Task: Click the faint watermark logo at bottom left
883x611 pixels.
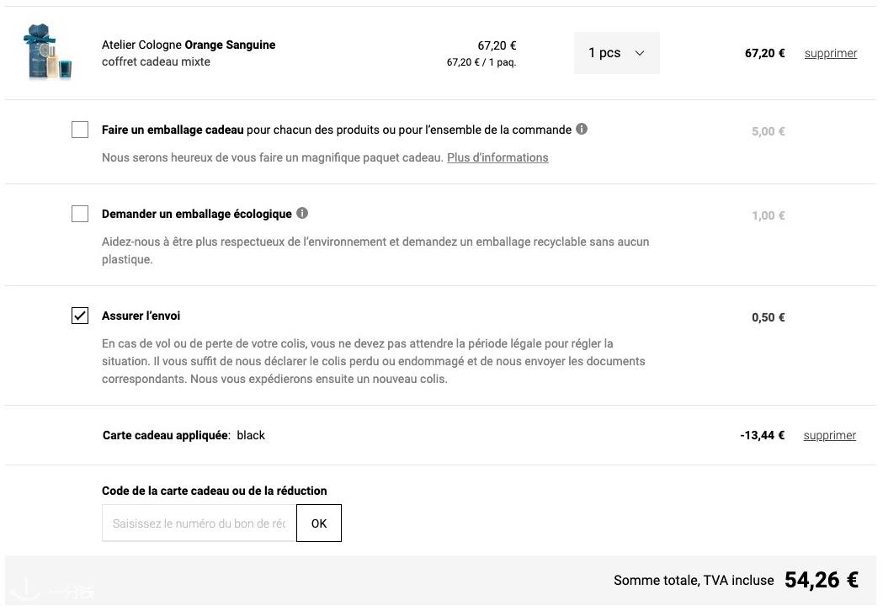Action: (x=52, y=590)
